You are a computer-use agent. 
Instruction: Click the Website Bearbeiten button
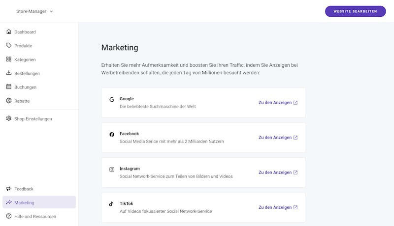(x=355, y=11)
